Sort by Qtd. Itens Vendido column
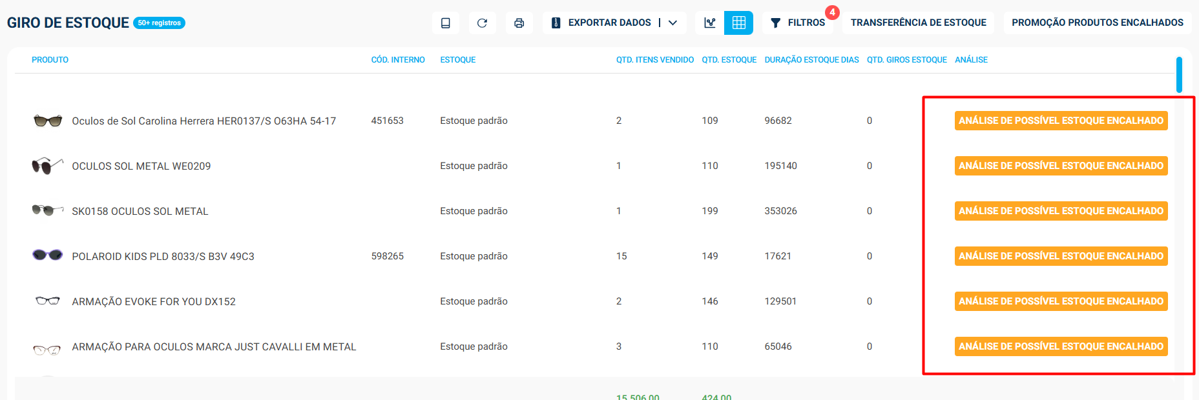This screenshot has width=1199, height=400. click(655, 60)
